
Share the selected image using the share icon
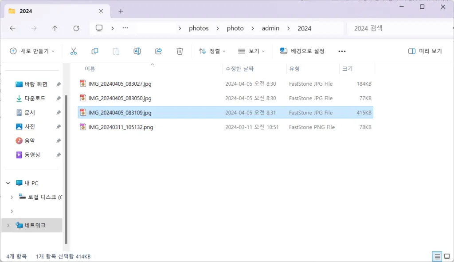158,51
